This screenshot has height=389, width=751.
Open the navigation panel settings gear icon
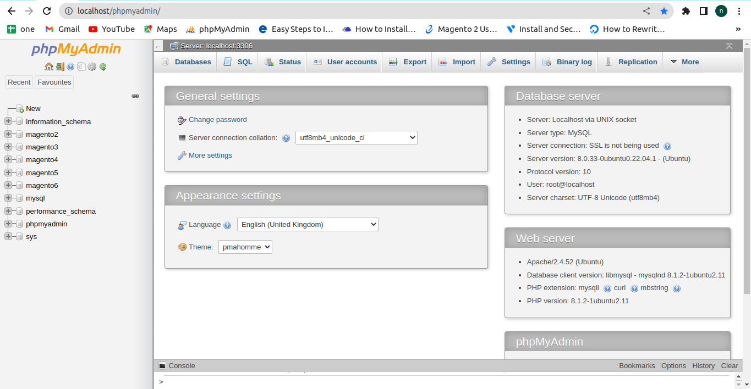[91, 66]
